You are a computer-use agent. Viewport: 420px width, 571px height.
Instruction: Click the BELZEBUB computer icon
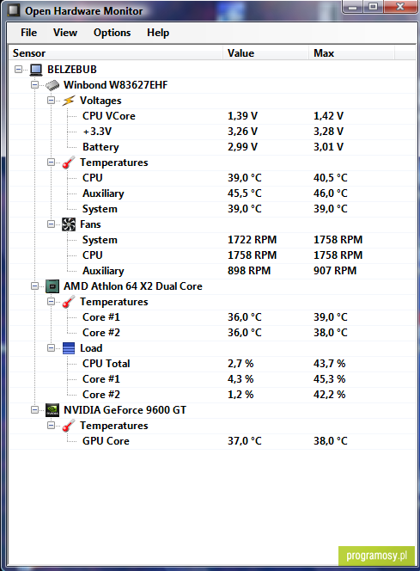[x=36, y=69]
